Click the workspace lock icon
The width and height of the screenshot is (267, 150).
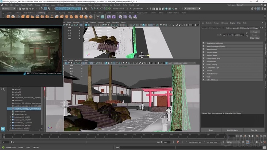pyautogui.click(x=265, y=5)
